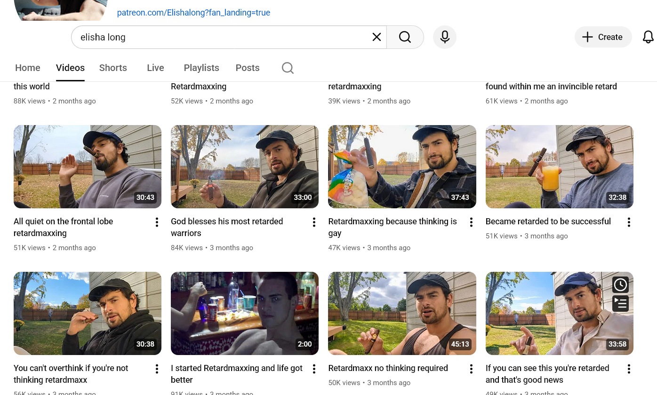Play the 30:38 video thumbnail

88,313
